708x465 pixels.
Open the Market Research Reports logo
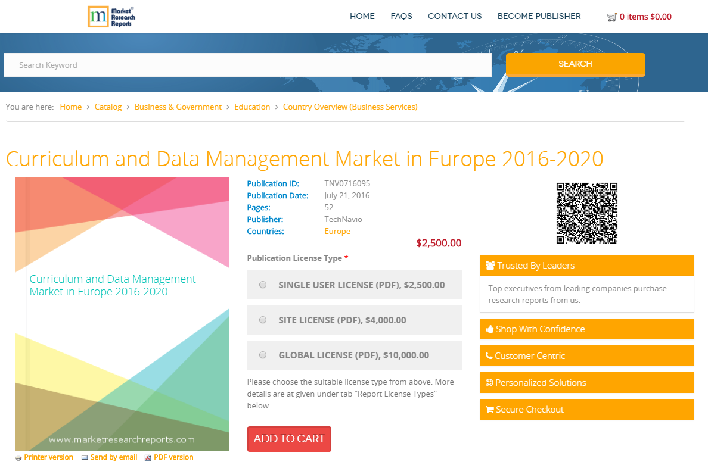click(x=111, y=17)
